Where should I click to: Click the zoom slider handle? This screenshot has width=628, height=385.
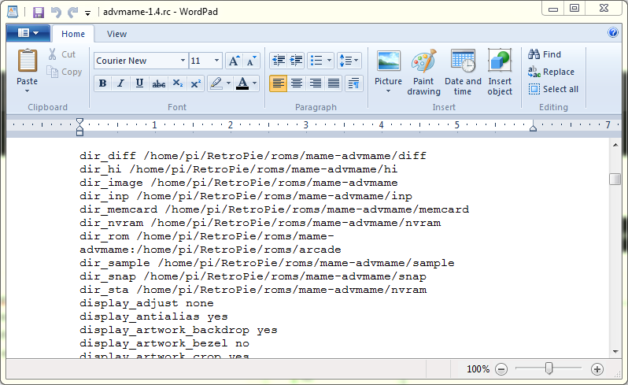pyautogui.click(x=549, y=368)
